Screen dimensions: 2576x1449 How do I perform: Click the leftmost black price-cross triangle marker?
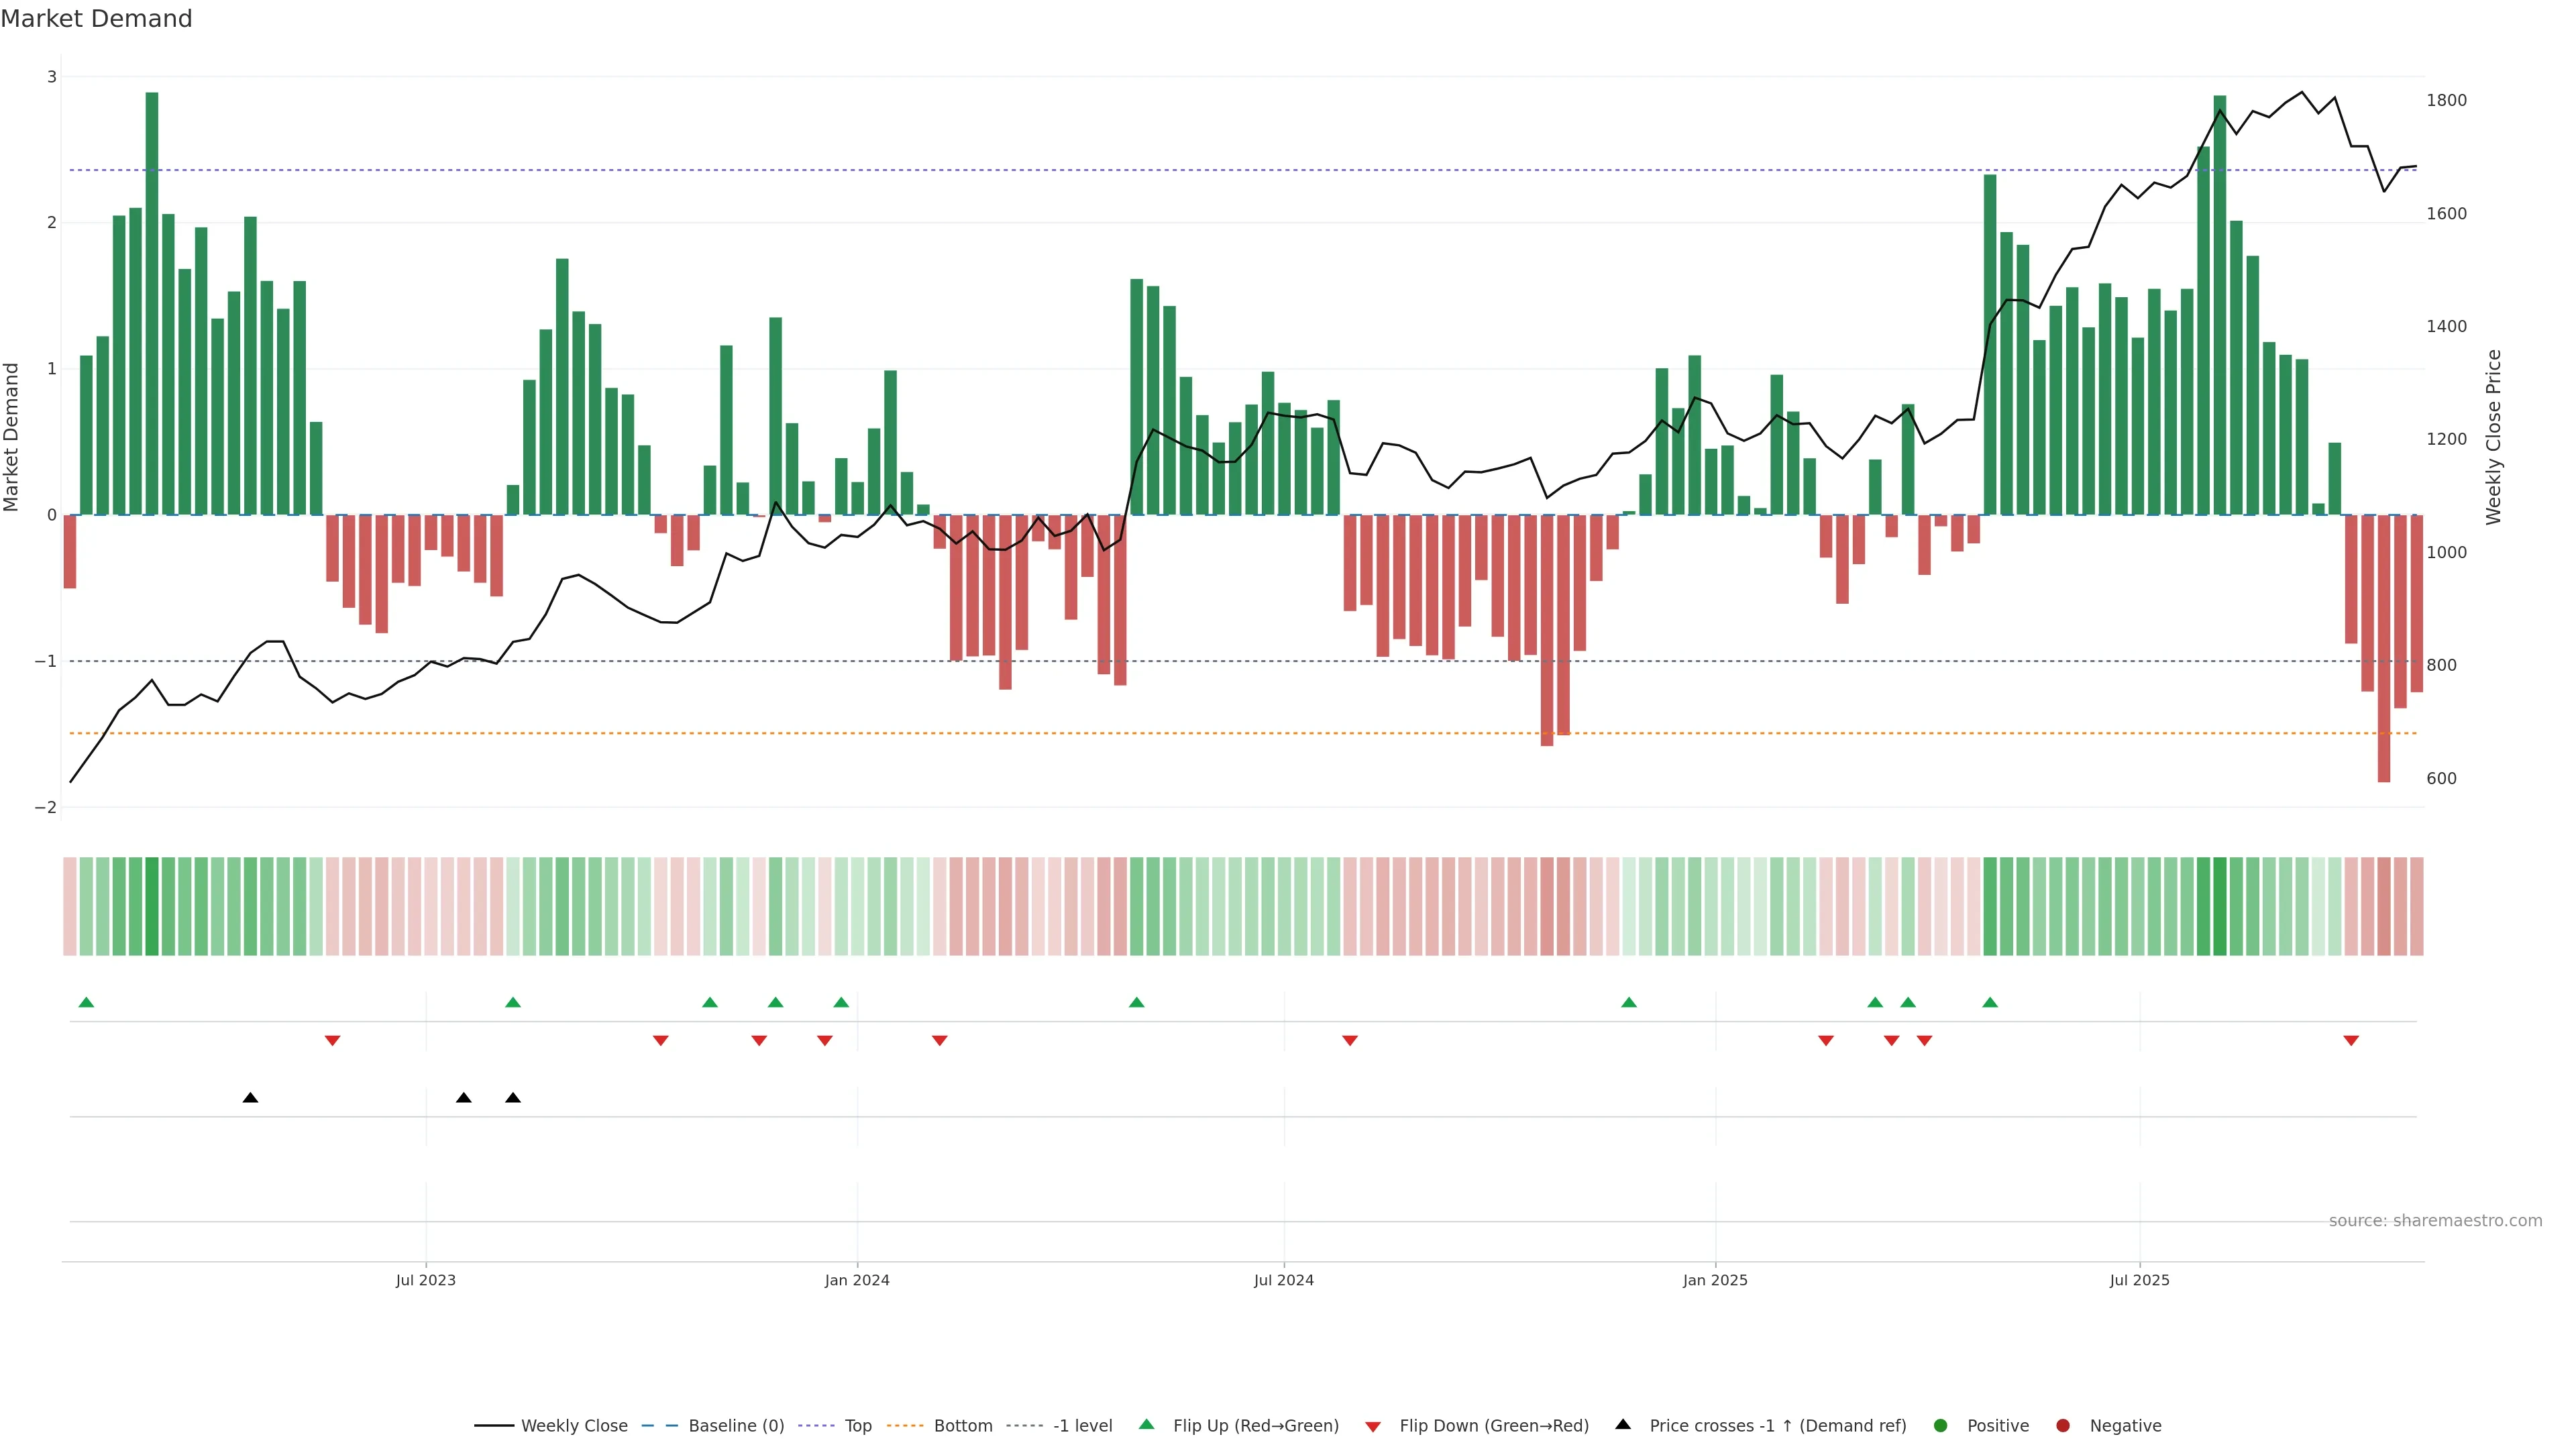(250, 1098)
